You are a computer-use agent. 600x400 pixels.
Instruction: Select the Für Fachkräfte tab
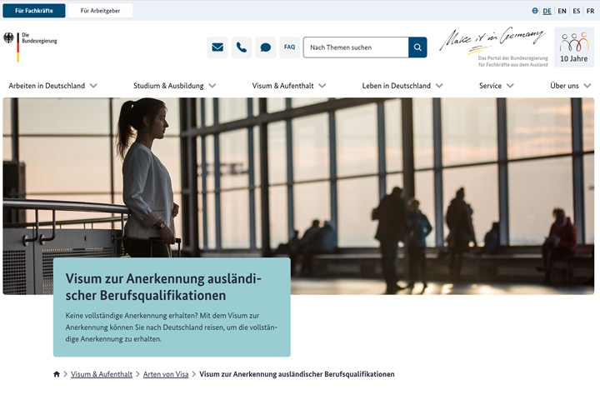(x=34, y=11)
